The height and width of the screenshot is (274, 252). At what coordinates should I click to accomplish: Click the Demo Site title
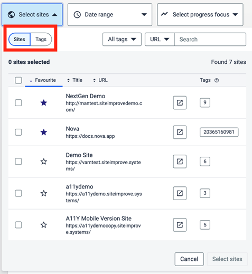coord(79,155)
